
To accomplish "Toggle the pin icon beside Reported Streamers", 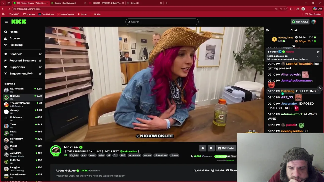I will click(x=40, y=61).
